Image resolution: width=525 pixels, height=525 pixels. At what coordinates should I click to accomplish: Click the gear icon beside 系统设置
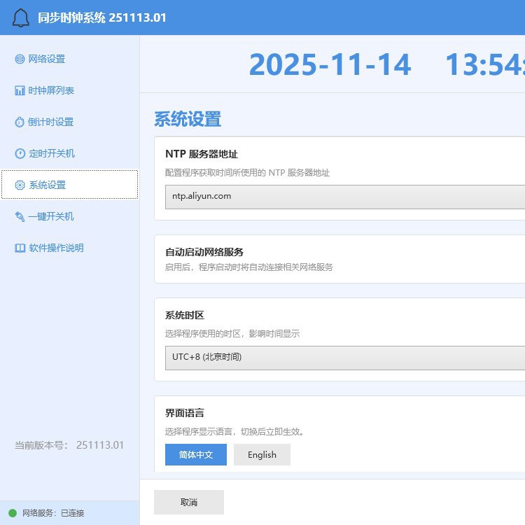click(x=20, y=185)
